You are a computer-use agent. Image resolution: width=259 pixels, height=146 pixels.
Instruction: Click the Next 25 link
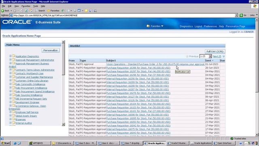click(217, 56)
